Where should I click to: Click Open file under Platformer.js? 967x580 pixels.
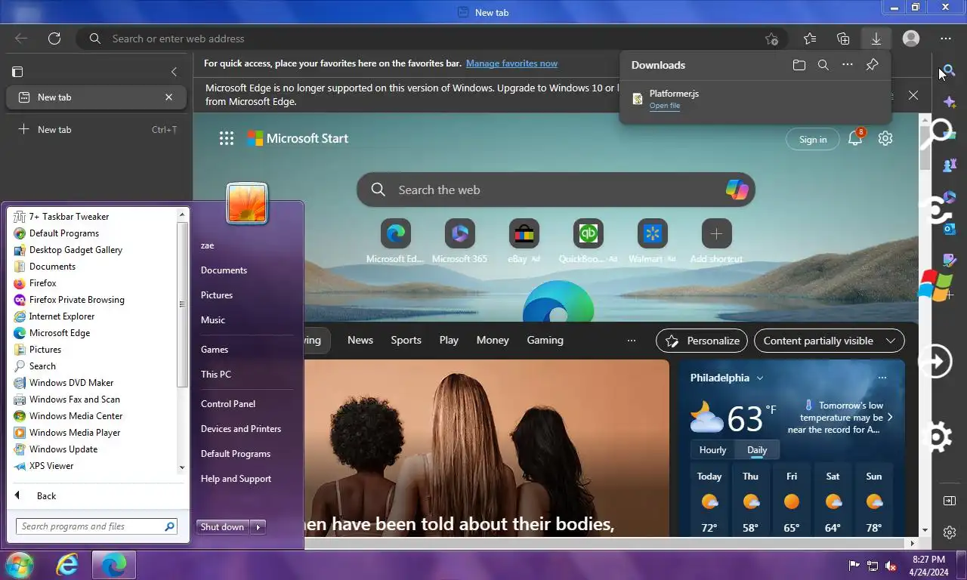tap(665, 106)
